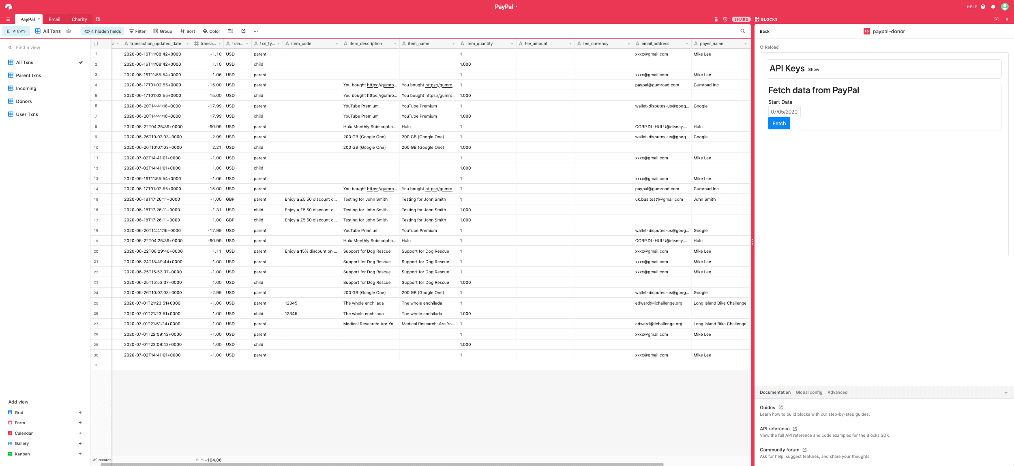This screenshot has height=466, width=1014.
Task: Open the Filter option
Action: coord(137,31)
